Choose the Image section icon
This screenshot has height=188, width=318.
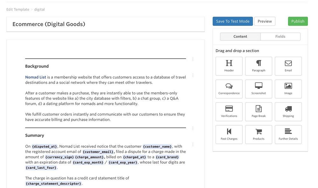coord(288,86)
